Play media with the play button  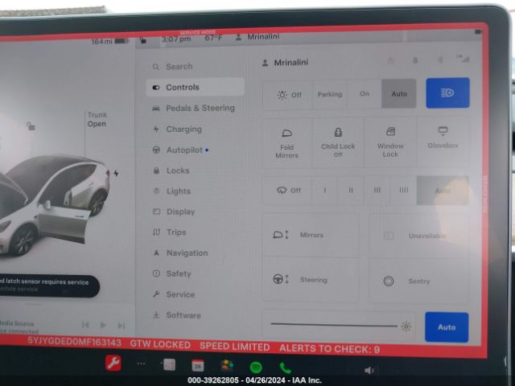coord(103,325)
